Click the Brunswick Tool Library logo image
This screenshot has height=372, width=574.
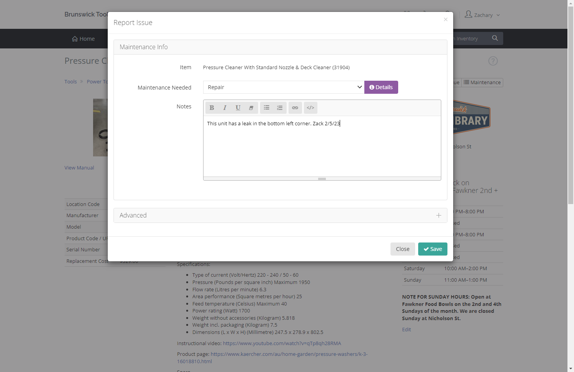pos(472,118)
